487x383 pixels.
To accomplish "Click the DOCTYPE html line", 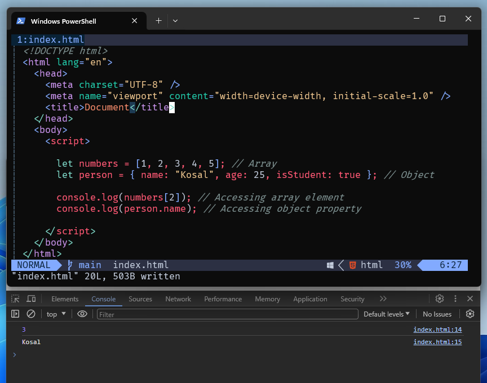I will point(65,51).
